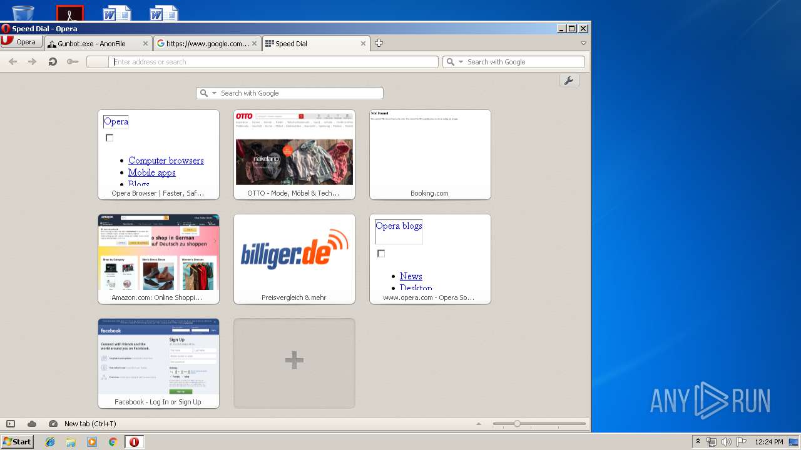The height and width of the screenshot is (450, 801).
Task: Close the Speed Dial tab
Action: tap(363, 44)
